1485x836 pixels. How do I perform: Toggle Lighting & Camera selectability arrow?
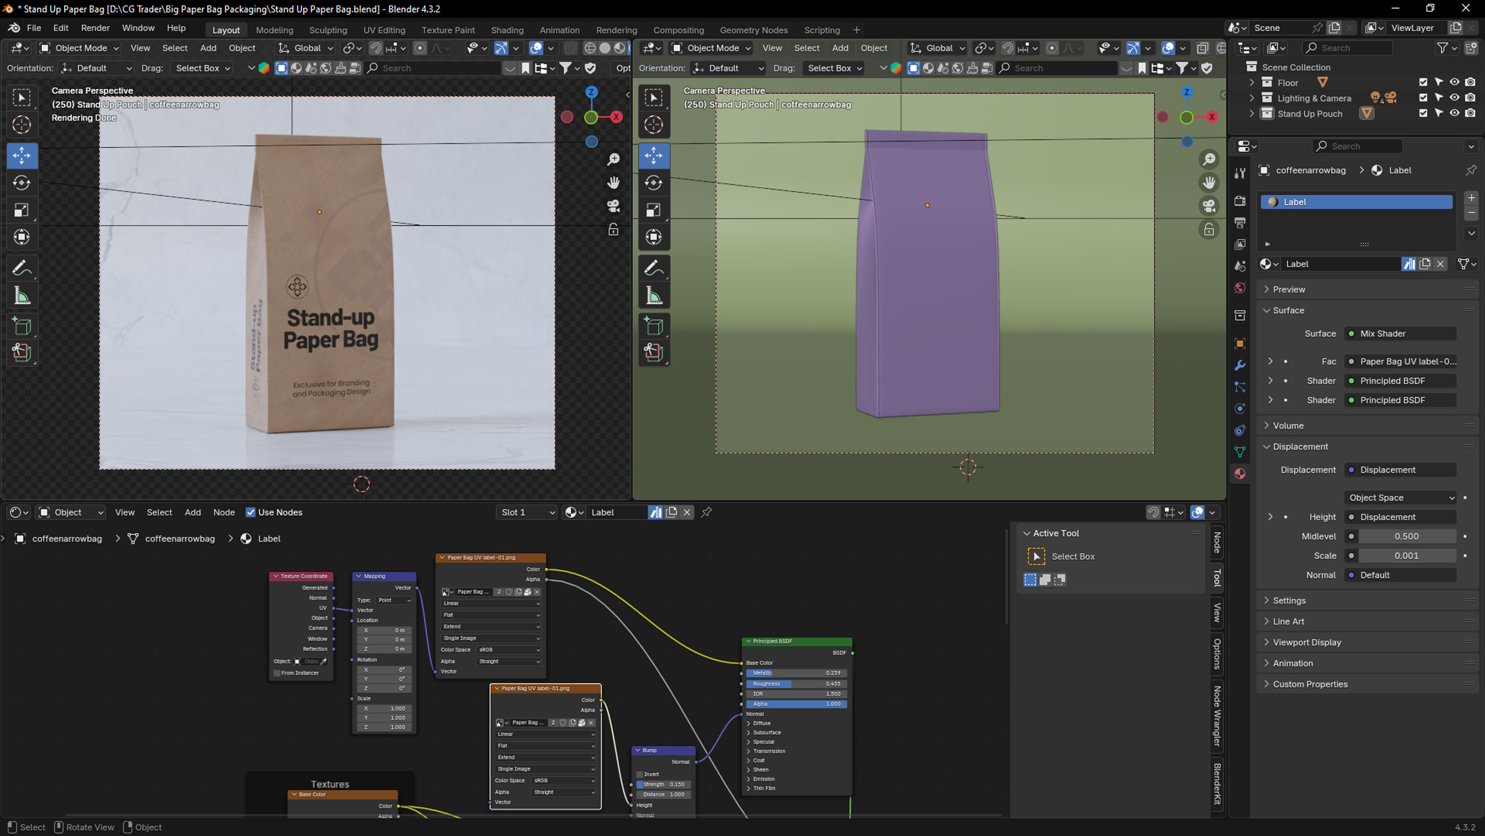[x=1439, y=98]
